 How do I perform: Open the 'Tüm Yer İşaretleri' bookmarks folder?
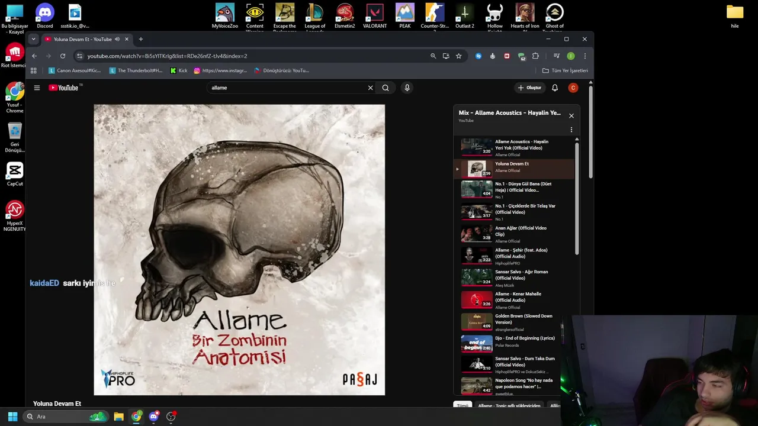565,70
